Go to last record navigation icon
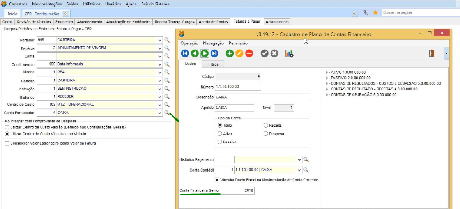Screen dimensions: 460x209 (214, 53)
